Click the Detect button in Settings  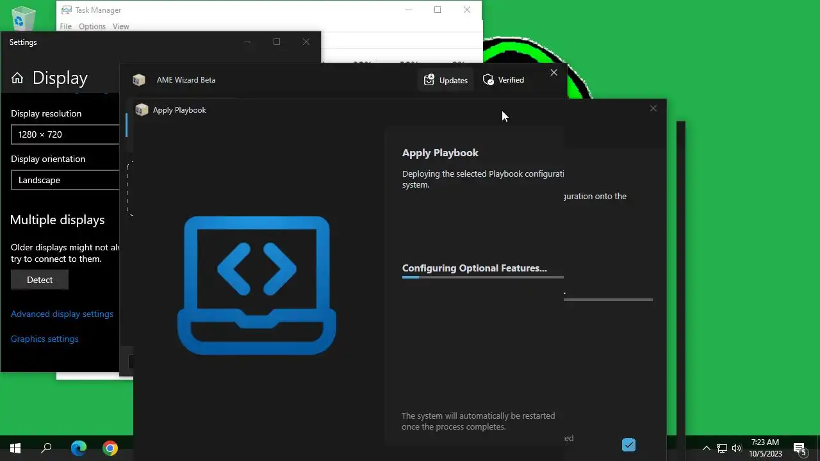[40, 280]
